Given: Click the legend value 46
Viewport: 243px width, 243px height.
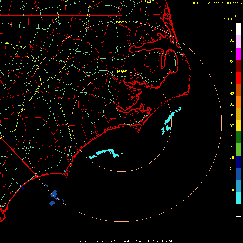Looking at the screenshot, I should [232, 83].
